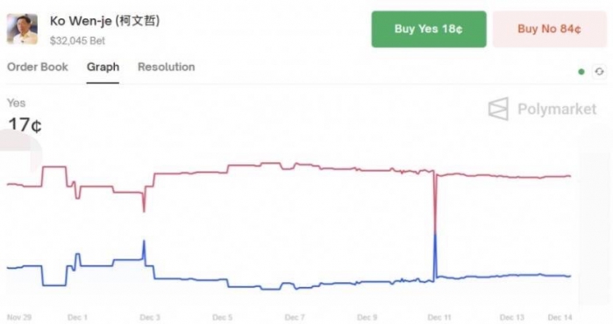Open Ko Wen-je's profile photo thumbnail
The image size is (613, 324).
(x=22, y=29)
